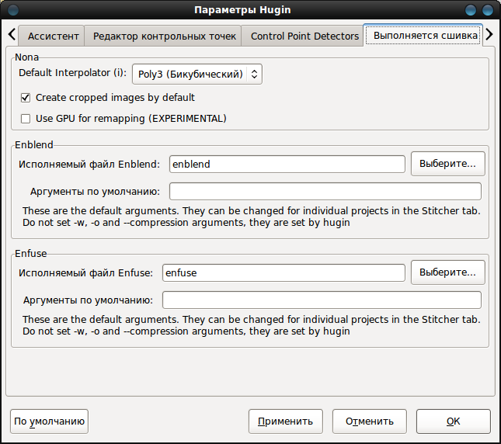501x444 pixels.
Task: Click the Исполняемый файл Enblend label
Action: (89, 164)
